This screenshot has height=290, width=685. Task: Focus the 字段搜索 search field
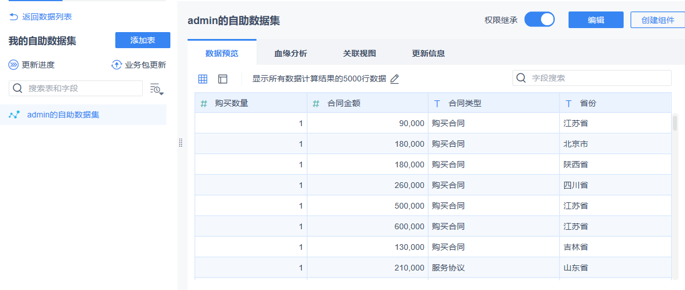tap(597, 78)
